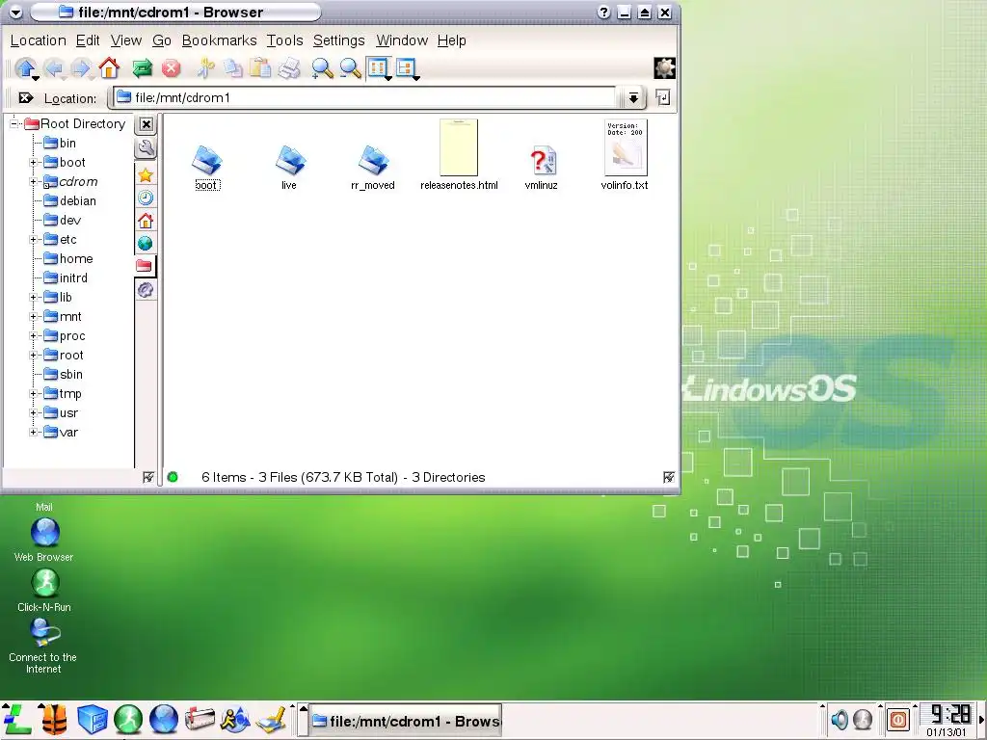This screenshot has width=987, height=740.
Task: Open the Go menu
Action: 161,40
